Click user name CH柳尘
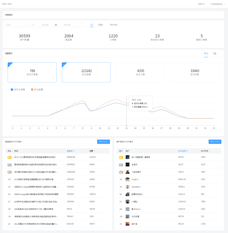This screenshot has width=228, height=233. pos(135,202)
